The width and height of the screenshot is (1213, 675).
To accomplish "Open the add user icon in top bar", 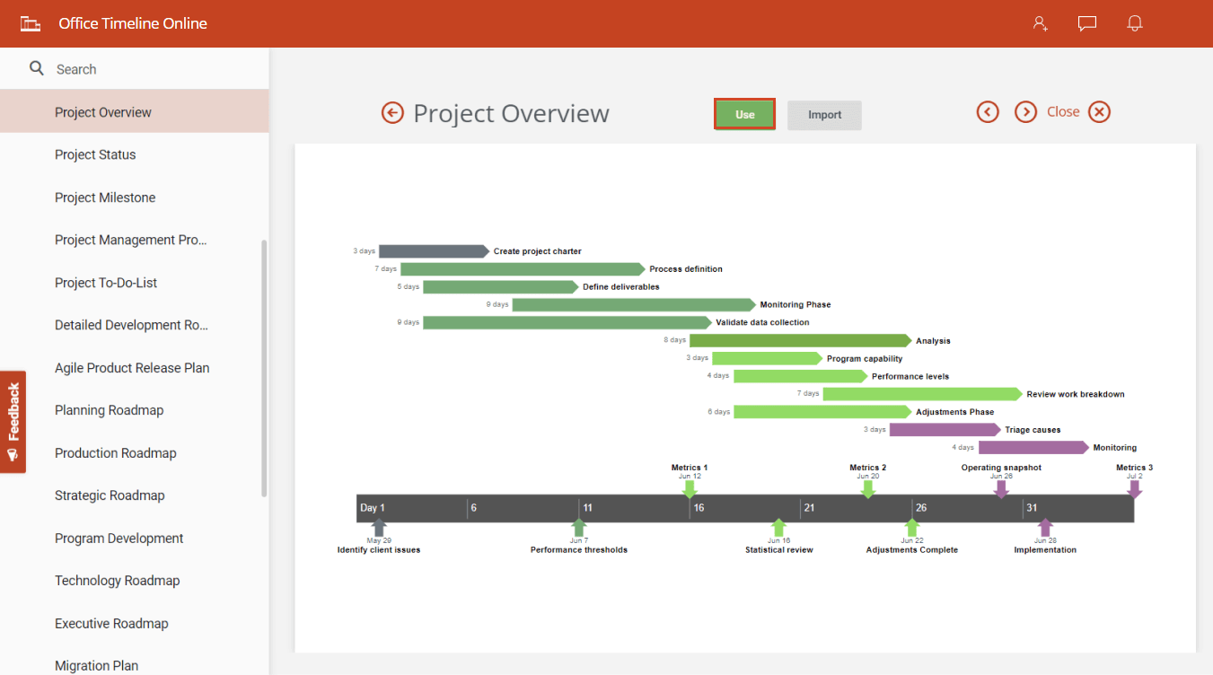I will click(x=1040, y=23).
